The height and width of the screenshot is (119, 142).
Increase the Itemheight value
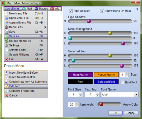77,103
